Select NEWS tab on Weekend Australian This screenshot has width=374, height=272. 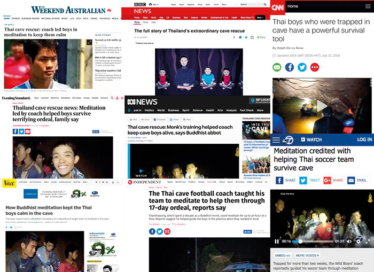6,18
